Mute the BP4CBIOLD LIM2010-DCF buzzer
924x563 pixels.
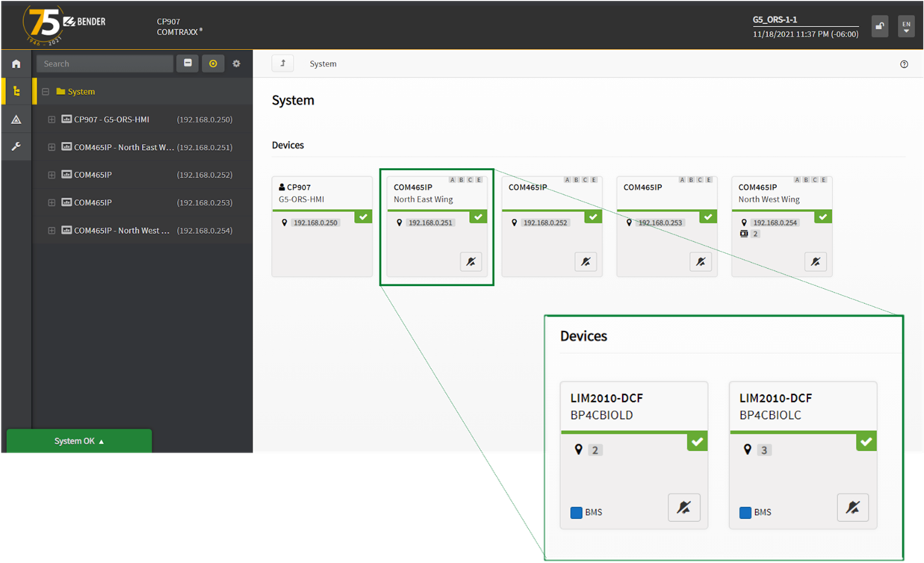point(683,508)
